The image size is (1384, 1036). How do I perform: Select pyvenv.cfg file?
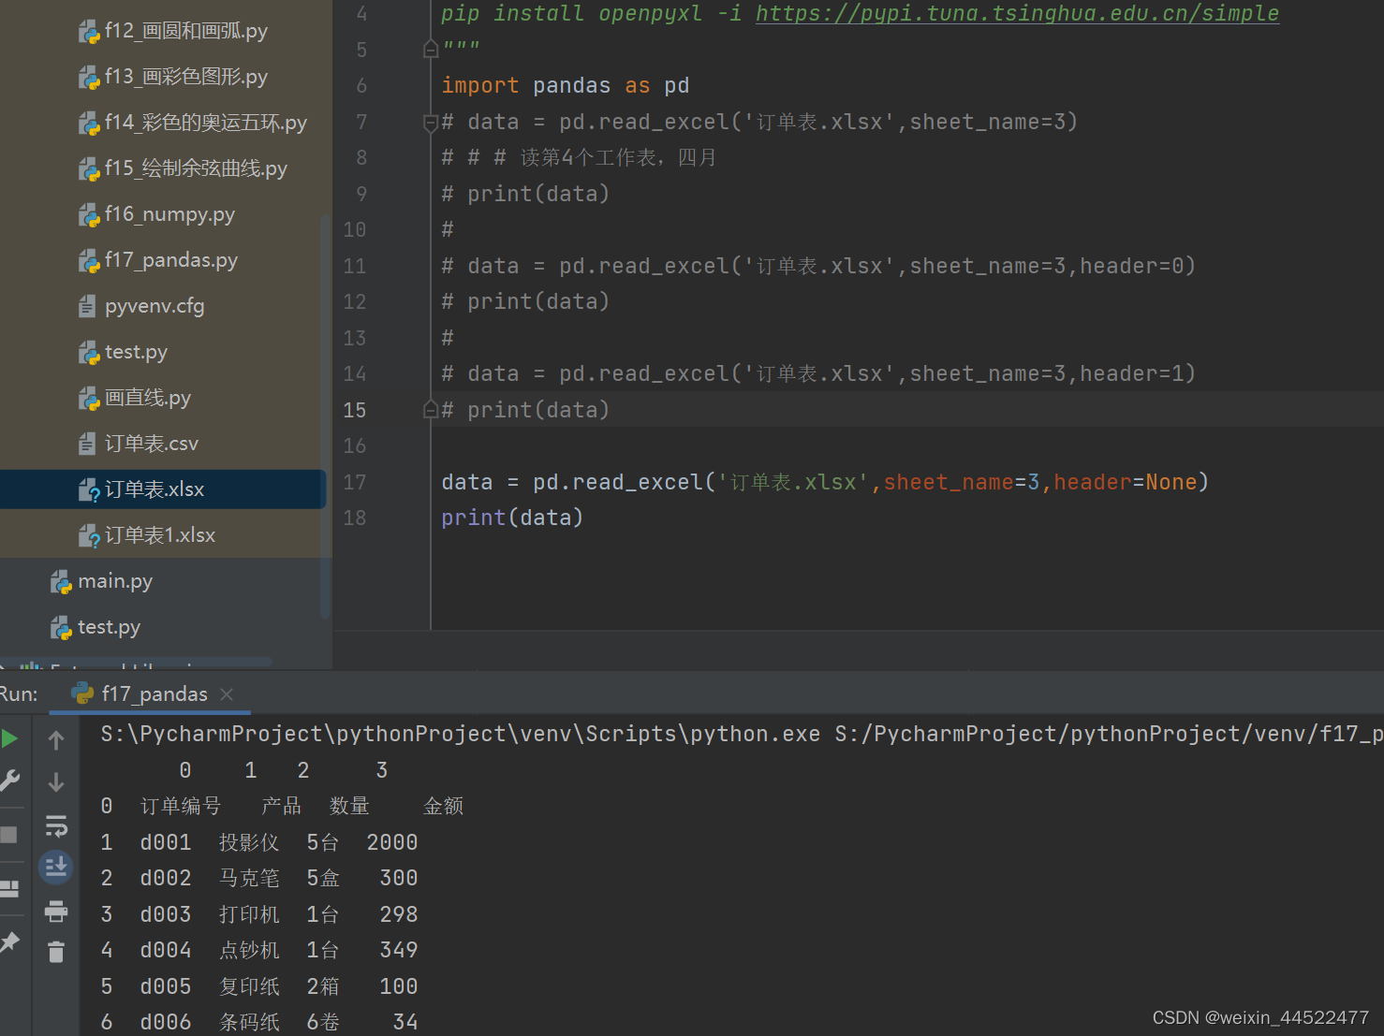point(155,306)
